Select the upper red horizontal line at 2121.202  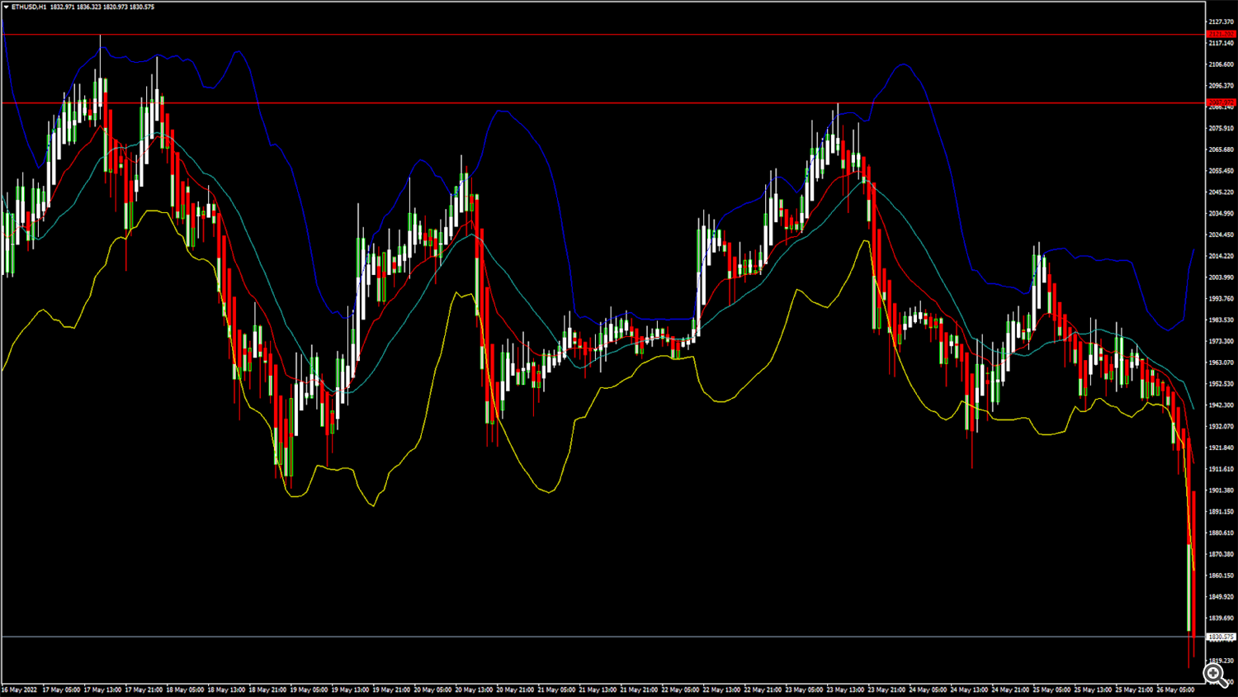click(x=603, y=35)
